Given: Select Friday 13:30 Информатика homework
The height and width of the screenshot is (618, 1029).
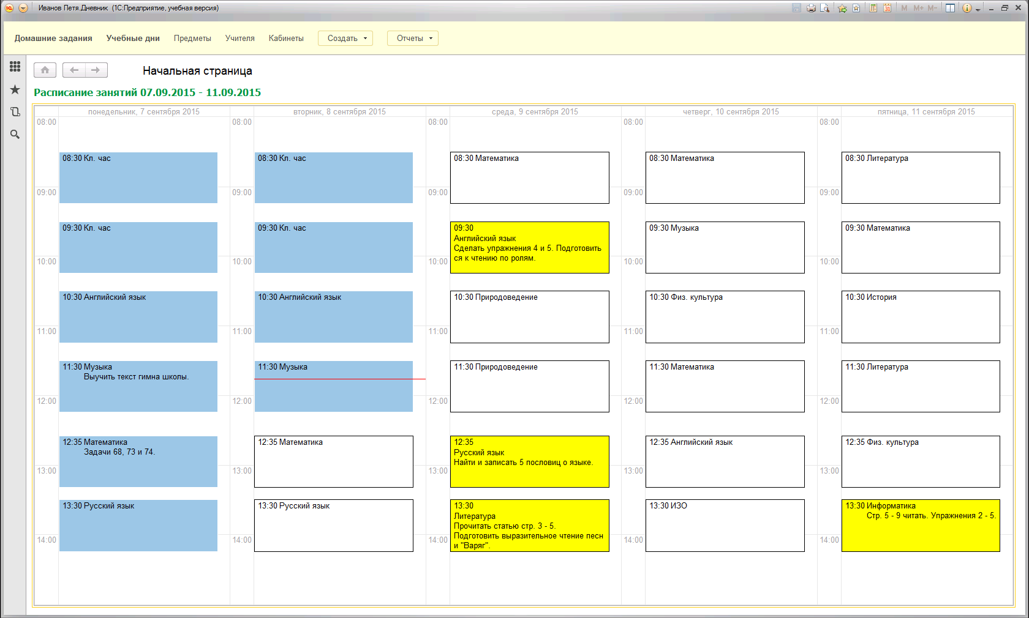Looking at the screenshot, I should [x=921, y=526].
